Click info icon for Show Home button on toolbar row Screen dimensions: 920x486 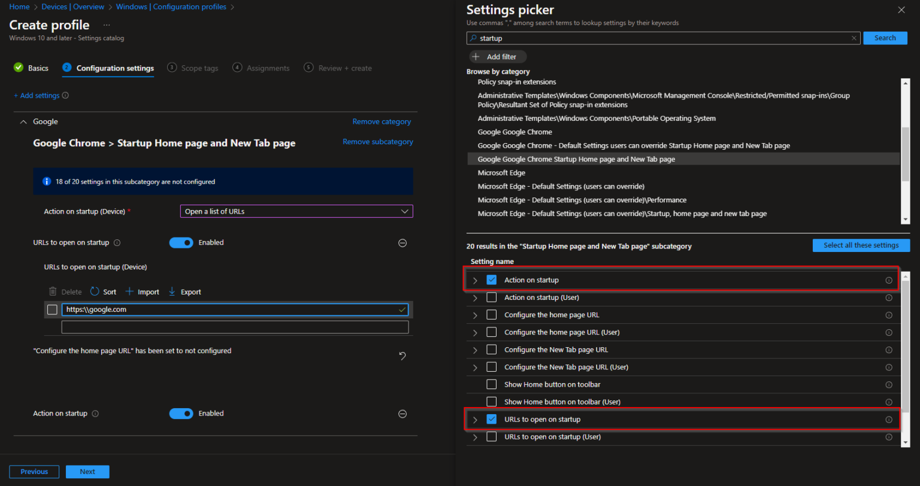(x=889, y=385)
